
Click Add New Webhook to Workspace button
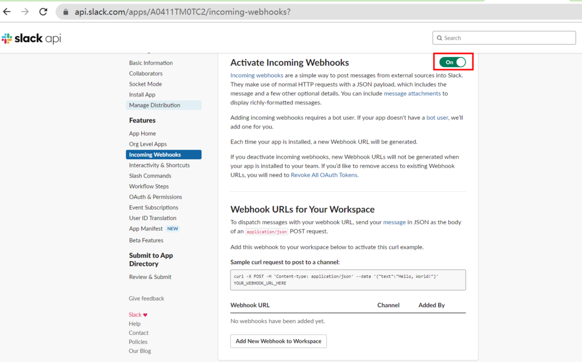[x=278, y=341]
